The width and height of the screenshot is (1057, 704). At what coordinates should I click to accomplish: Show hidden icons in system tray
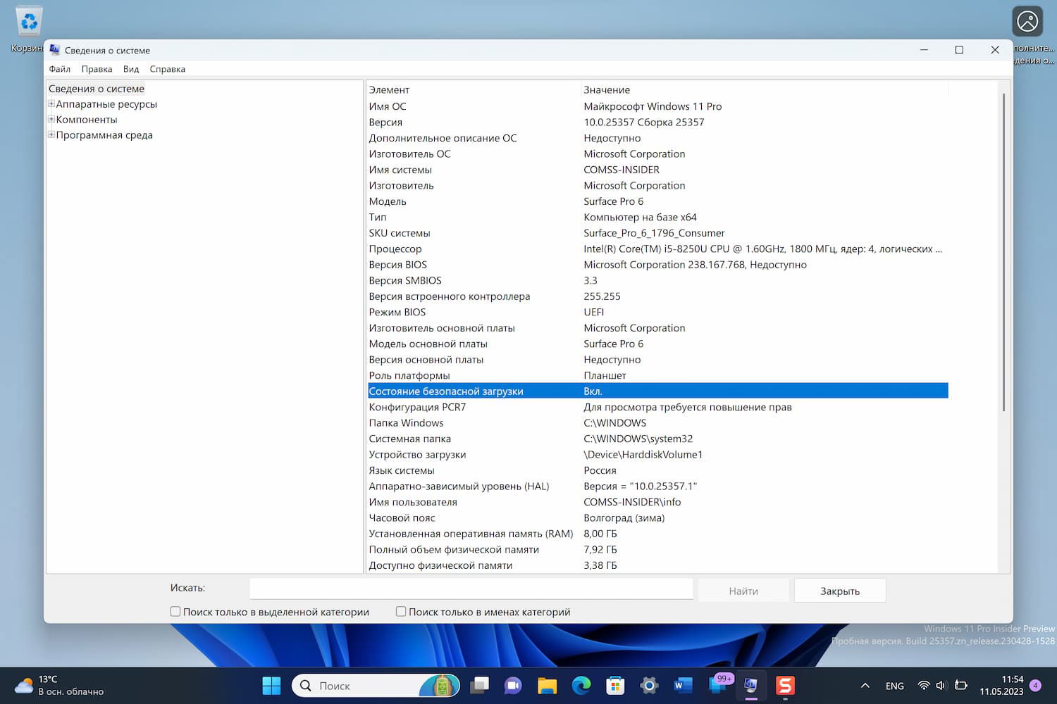865,686
